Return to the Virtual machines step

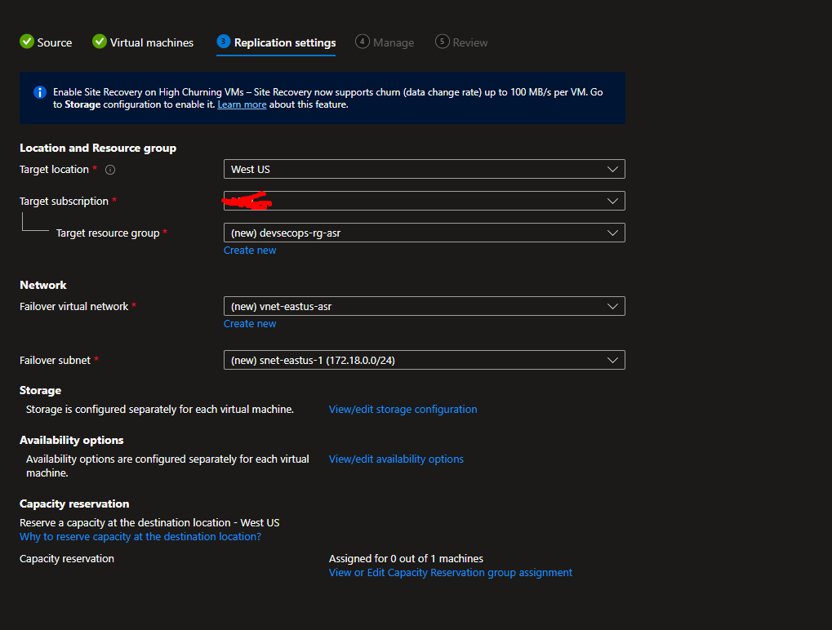[151, 42]
